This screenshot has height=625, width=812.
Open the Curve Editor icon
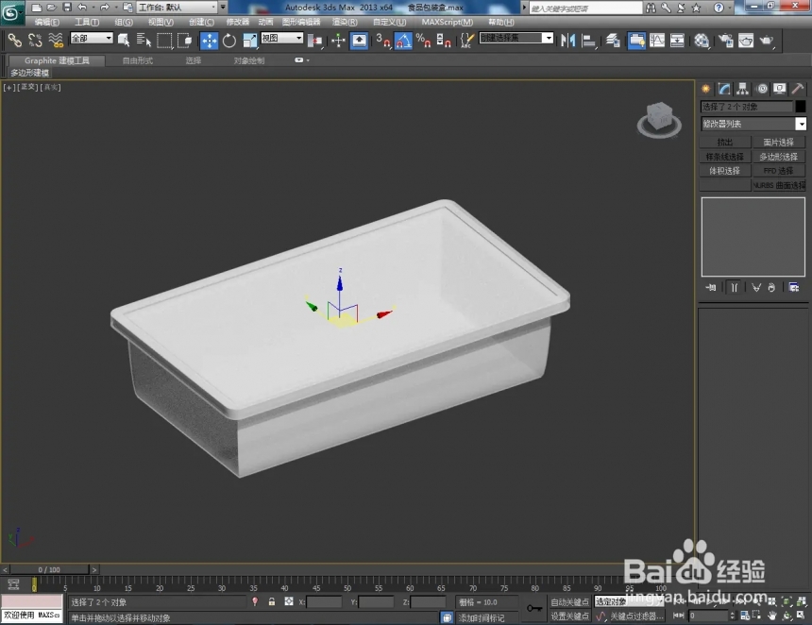(657, 41)
